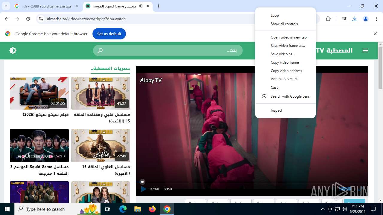The width and height of the screenshot is (383, 215).
Task: Open a new tab with plus button
Action: pyautogui.click(x=159, y=6)
